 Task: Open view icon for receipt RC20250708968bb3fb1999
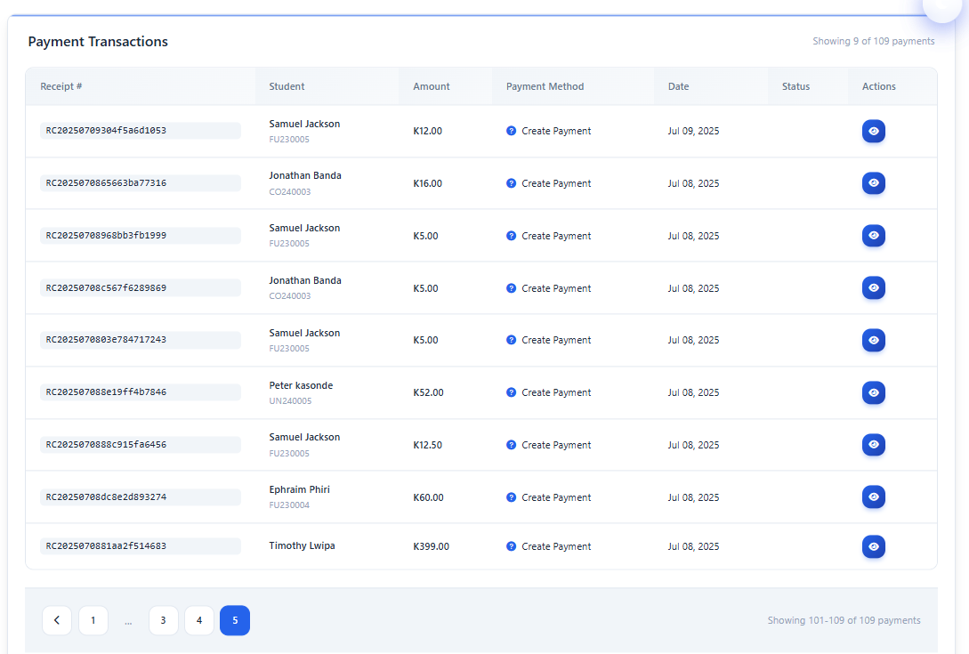(873, 236)
